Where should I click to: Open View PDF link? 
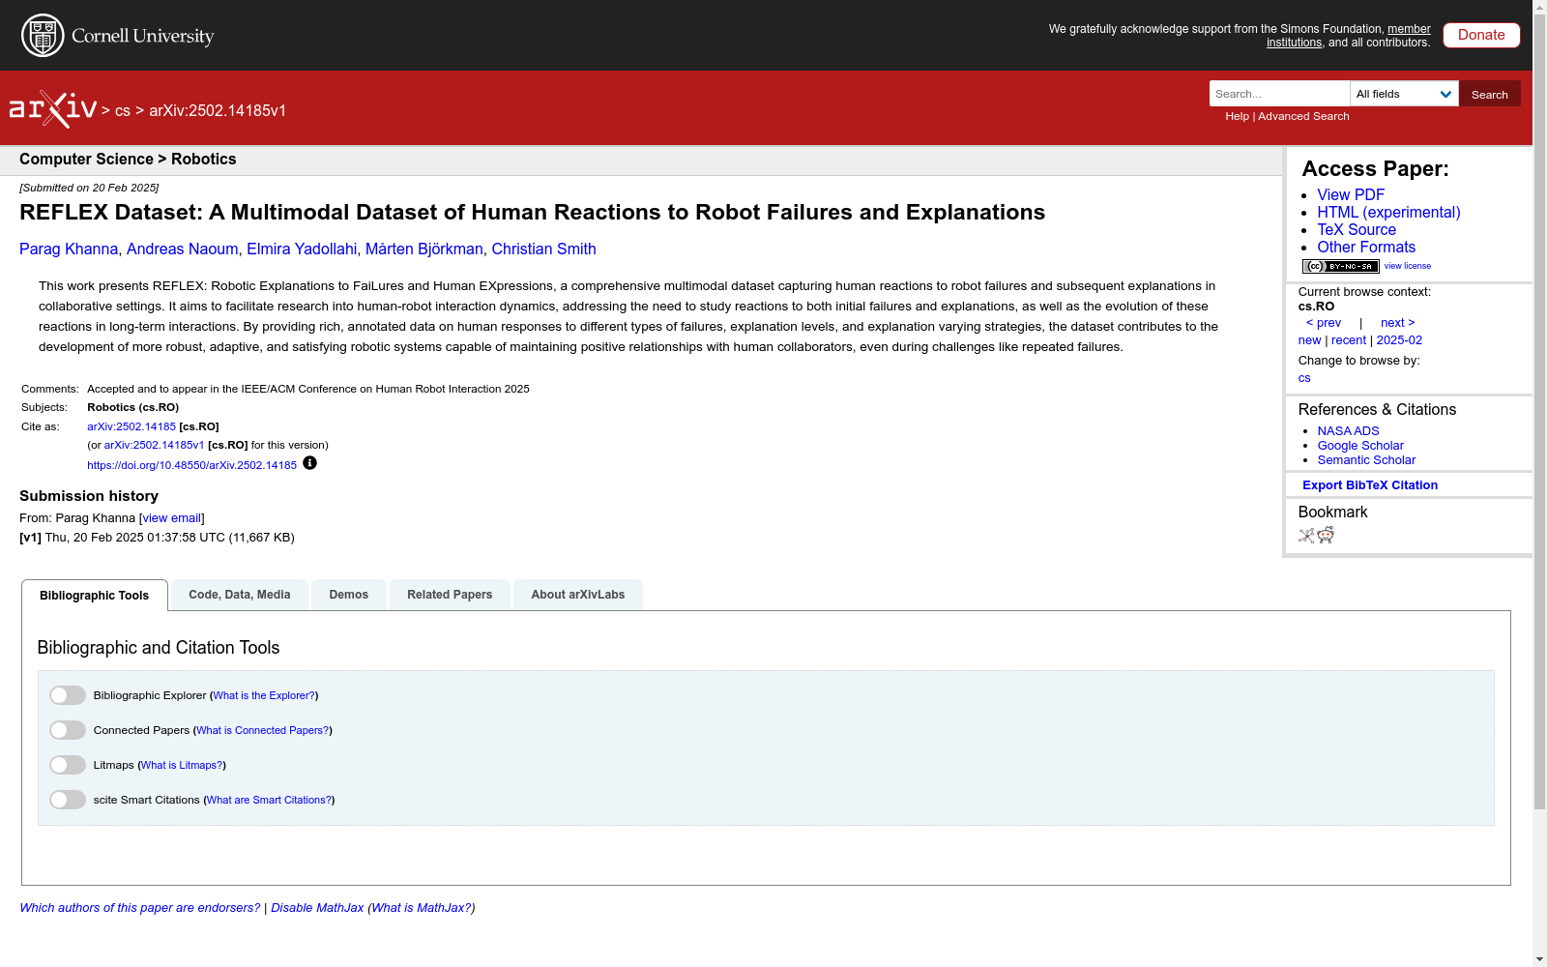point(1351,195)
